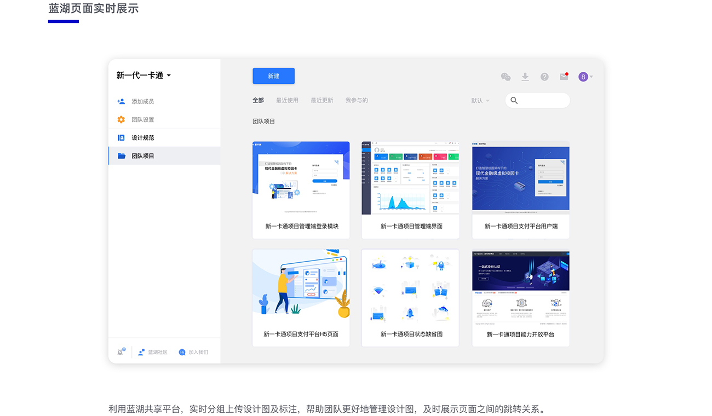712x416 pixels.
Task: Click the download icon in the header
Action: click(525, 77)
